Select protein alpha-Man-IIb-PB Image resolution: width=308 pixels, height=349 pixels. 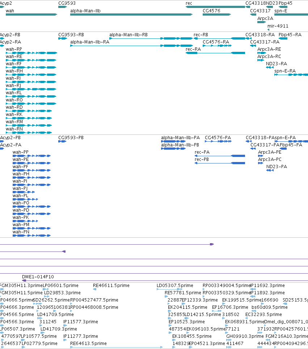click(x=173, y=149)
